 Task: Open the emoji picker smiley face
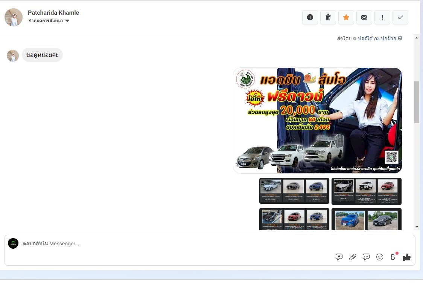click(x=380, y=257)
